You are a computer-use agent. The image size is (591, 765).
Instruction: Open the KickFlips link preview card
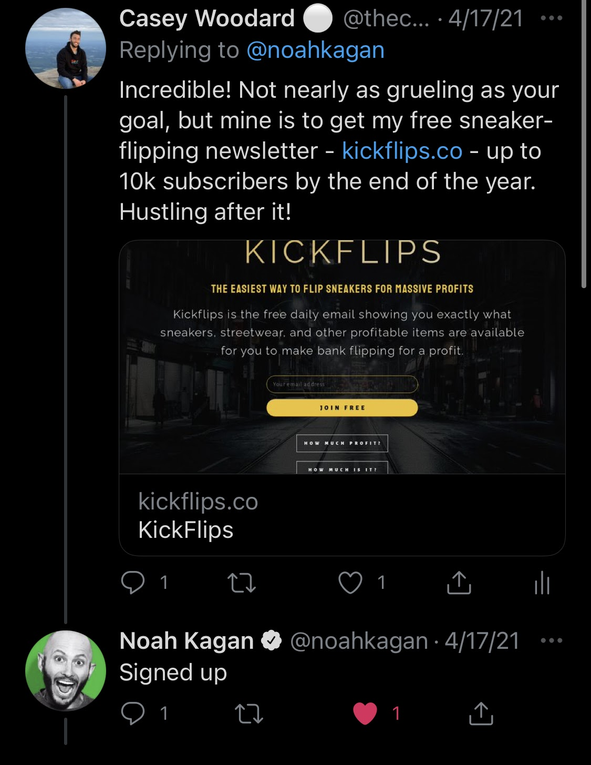(x=342, y=397)
